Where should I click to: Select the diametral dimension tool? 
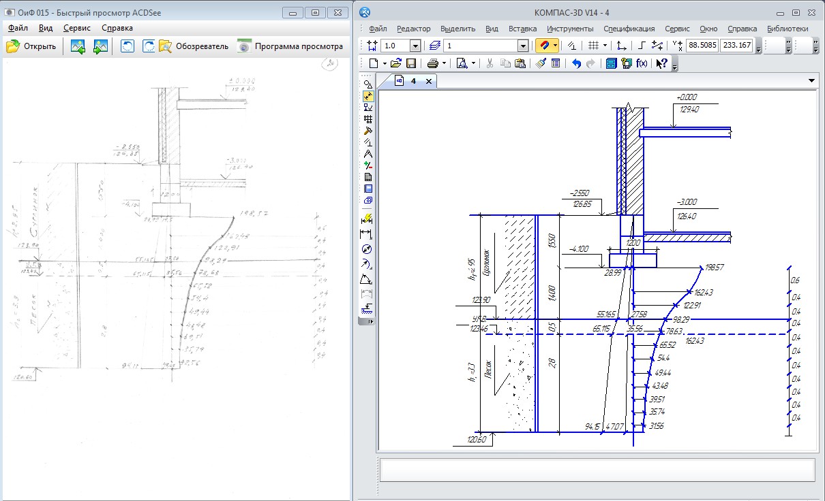[x=368, y=249]
